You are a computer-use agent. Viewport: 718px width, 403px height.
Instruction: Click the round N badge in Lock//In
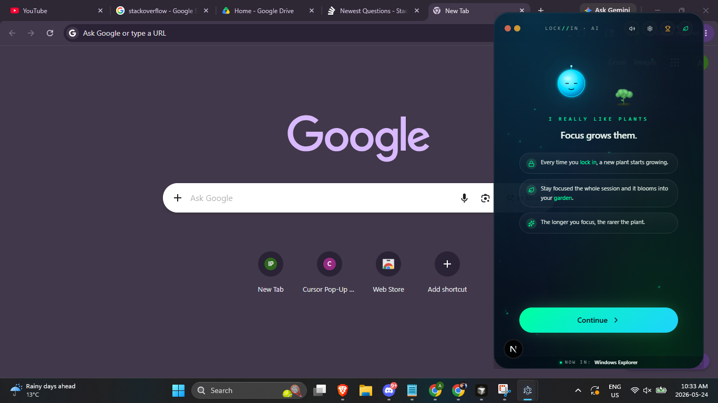pyautogui.click(x=514, y=349)
